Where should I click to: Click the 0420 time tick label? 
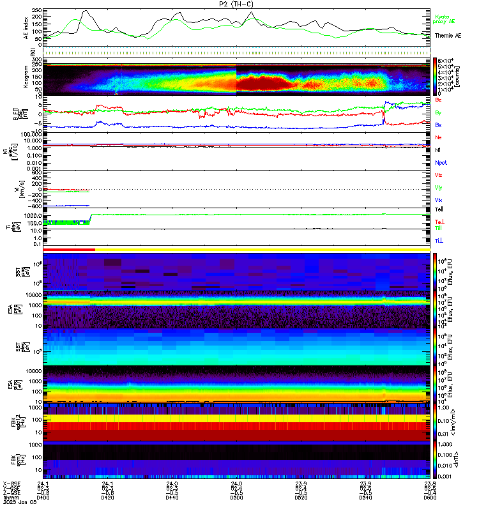pyautogui.click(x=107, y=498)
